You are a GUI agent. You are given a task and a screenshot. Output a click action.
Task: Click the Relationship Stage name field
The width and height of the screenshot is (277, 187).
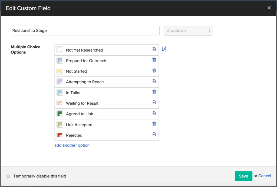click(x=85, y=31)
